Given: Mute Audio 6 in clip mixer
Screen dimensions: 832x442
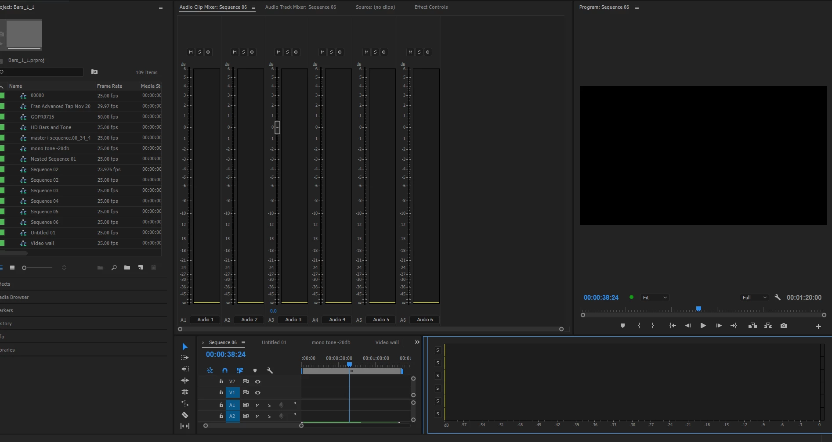Looking at the screenshot, I should 410,52.
